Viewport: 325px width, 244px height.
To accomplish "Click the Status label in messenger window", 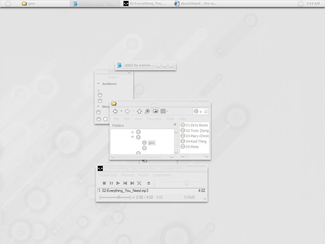I will [x=113, y=77].
